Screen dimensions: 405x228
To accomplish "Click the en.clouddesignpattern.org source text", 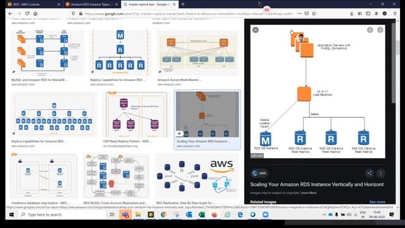I will click(x=120, y=146).
